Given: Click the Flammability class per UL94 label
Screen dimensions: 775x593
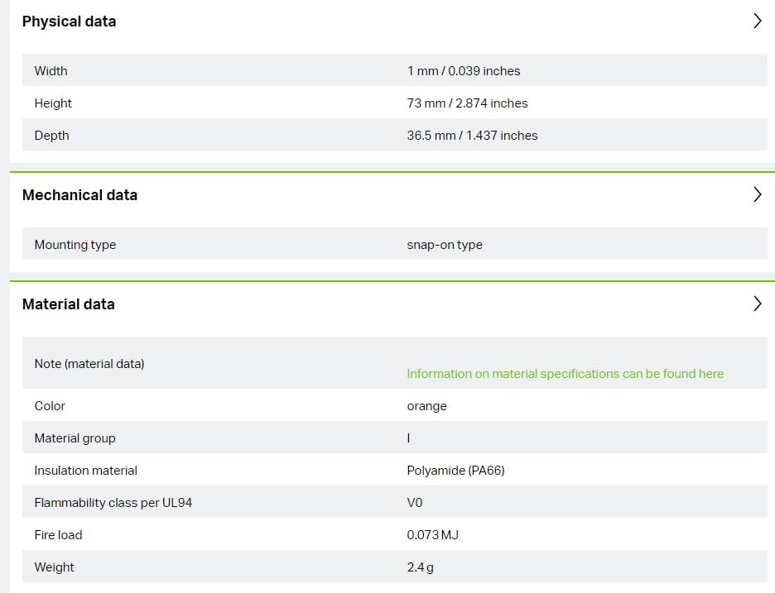Looking at the screenshot, I should tap(113, 503).
